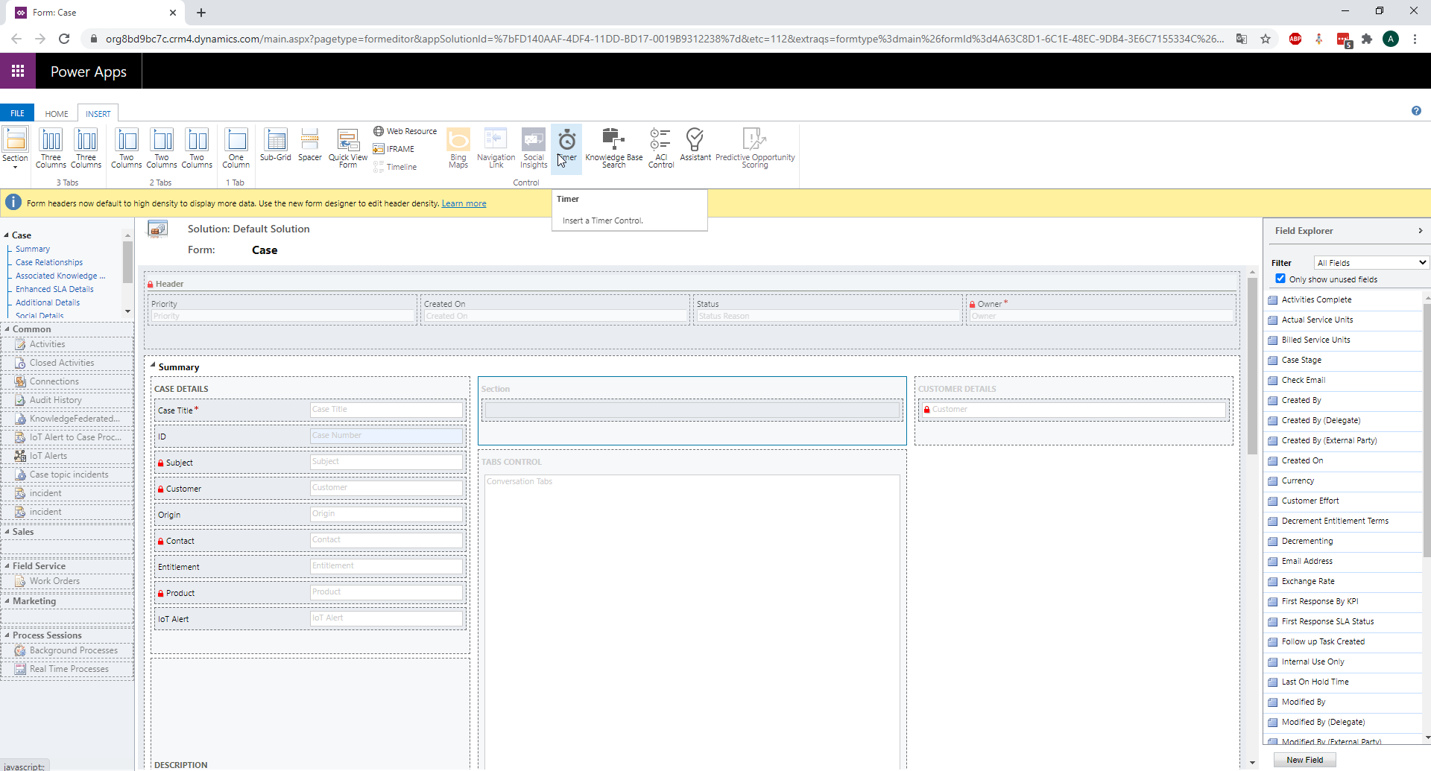Insert a Section from the ribbon
The image size is (1431, 771).
coord(15,147)
